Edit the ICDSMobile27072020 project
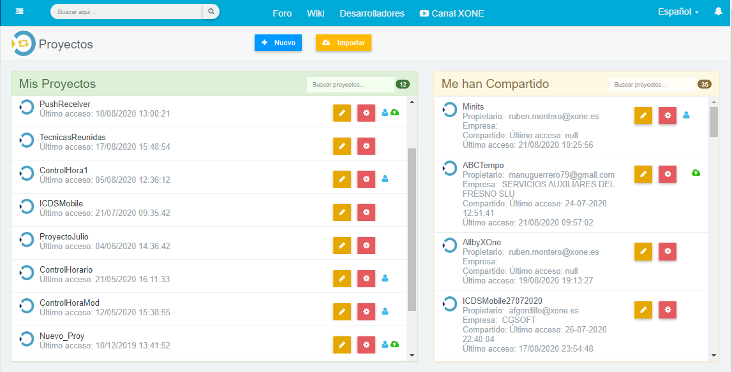732x372 pixels. (643, 310)
